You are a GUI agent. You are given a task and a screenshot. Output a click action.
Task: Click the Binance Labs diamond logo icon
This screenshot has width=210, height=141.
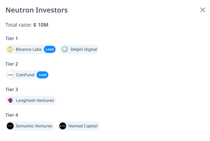[x=10, y=49]
